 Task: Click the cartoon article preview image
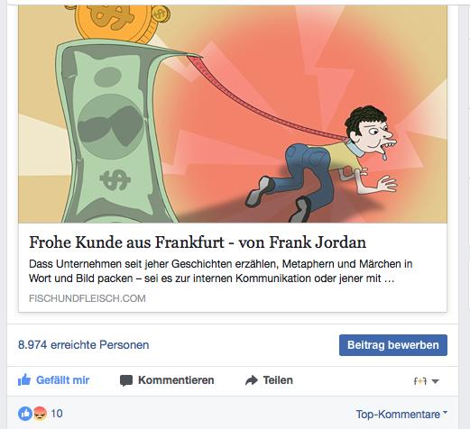233,114
